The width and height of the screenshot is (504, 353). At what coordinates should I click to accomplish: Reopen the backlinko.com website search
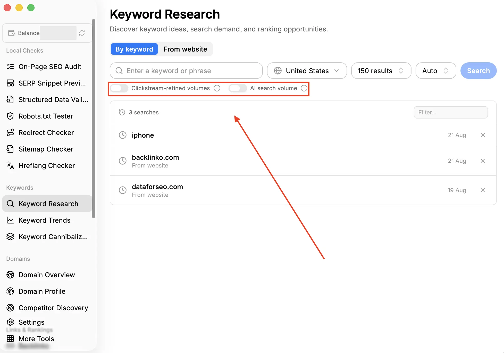(x=303, y=161)
